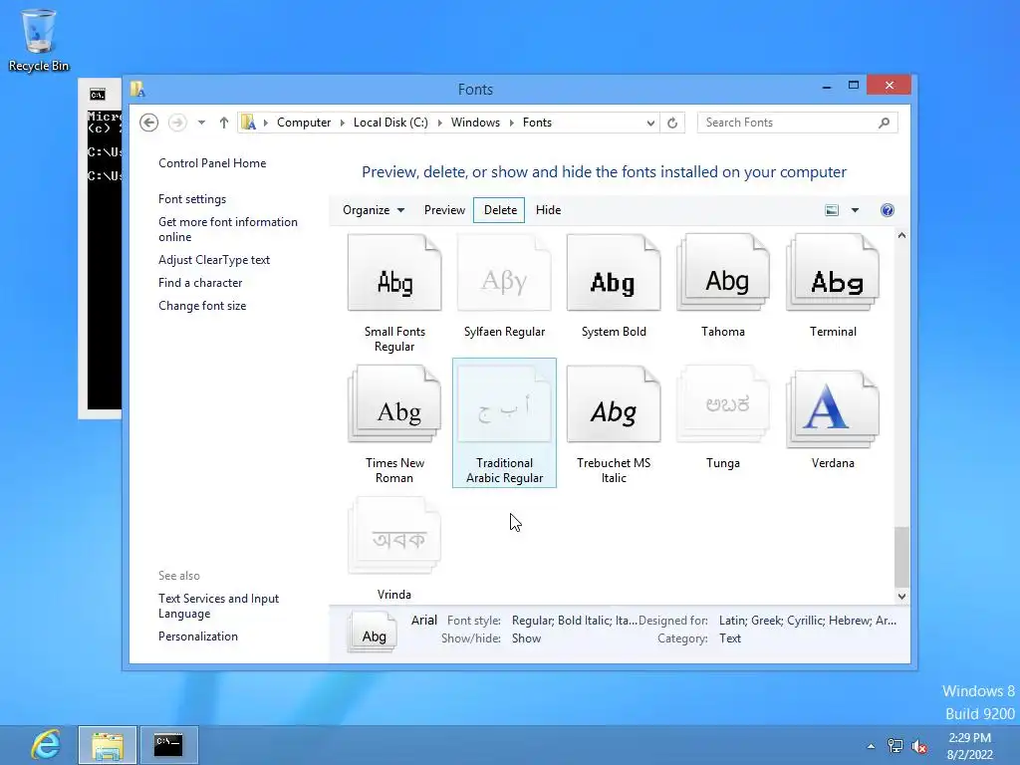Expand breadcrumb arrow after Windows
The image size is (1020, 765).
(x=511, y=123)
